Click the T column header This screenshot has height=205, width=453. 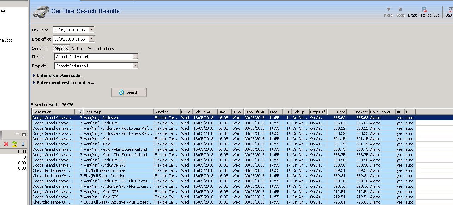click(410, 112)
